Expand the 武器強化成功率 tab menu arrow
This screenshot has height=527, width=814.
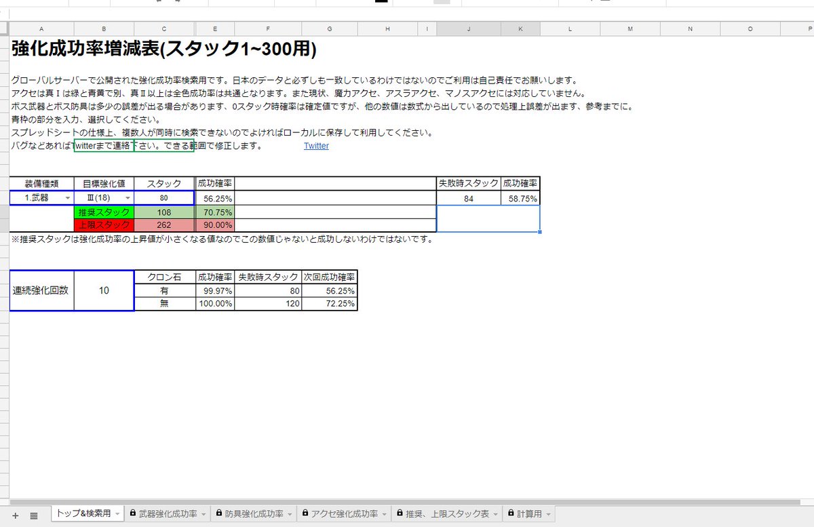(x=203, y=515)
